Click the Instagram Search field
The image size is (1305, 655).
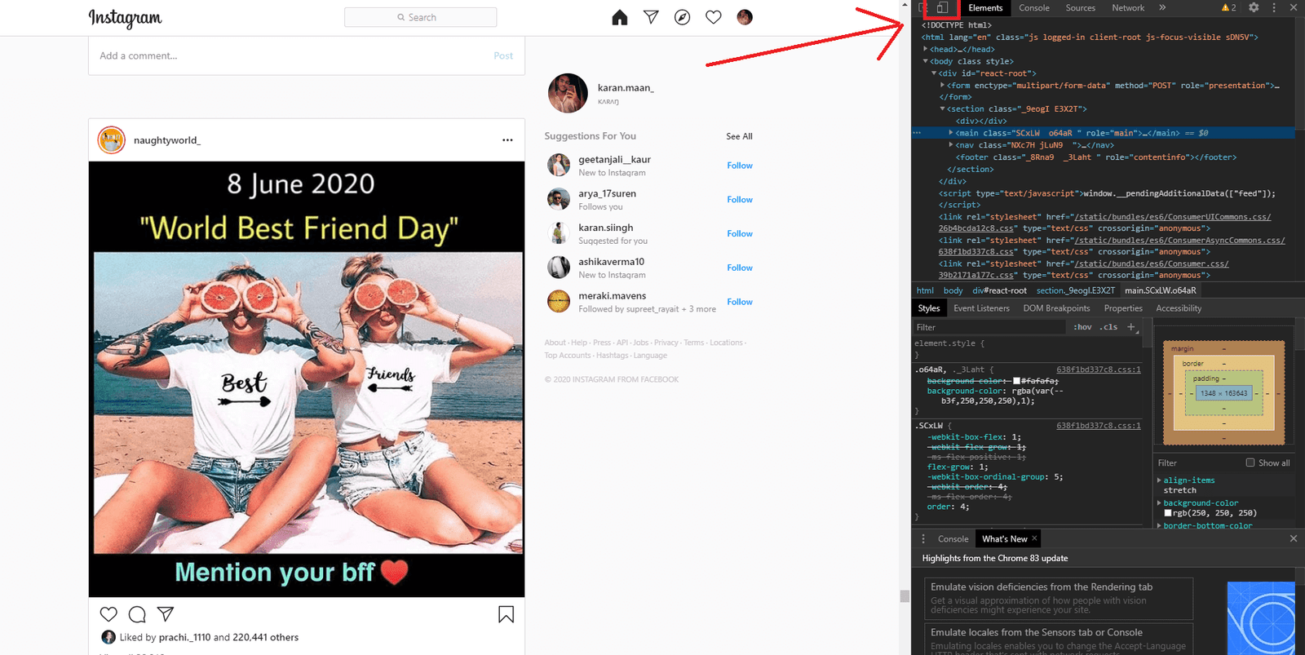[421, 17]
